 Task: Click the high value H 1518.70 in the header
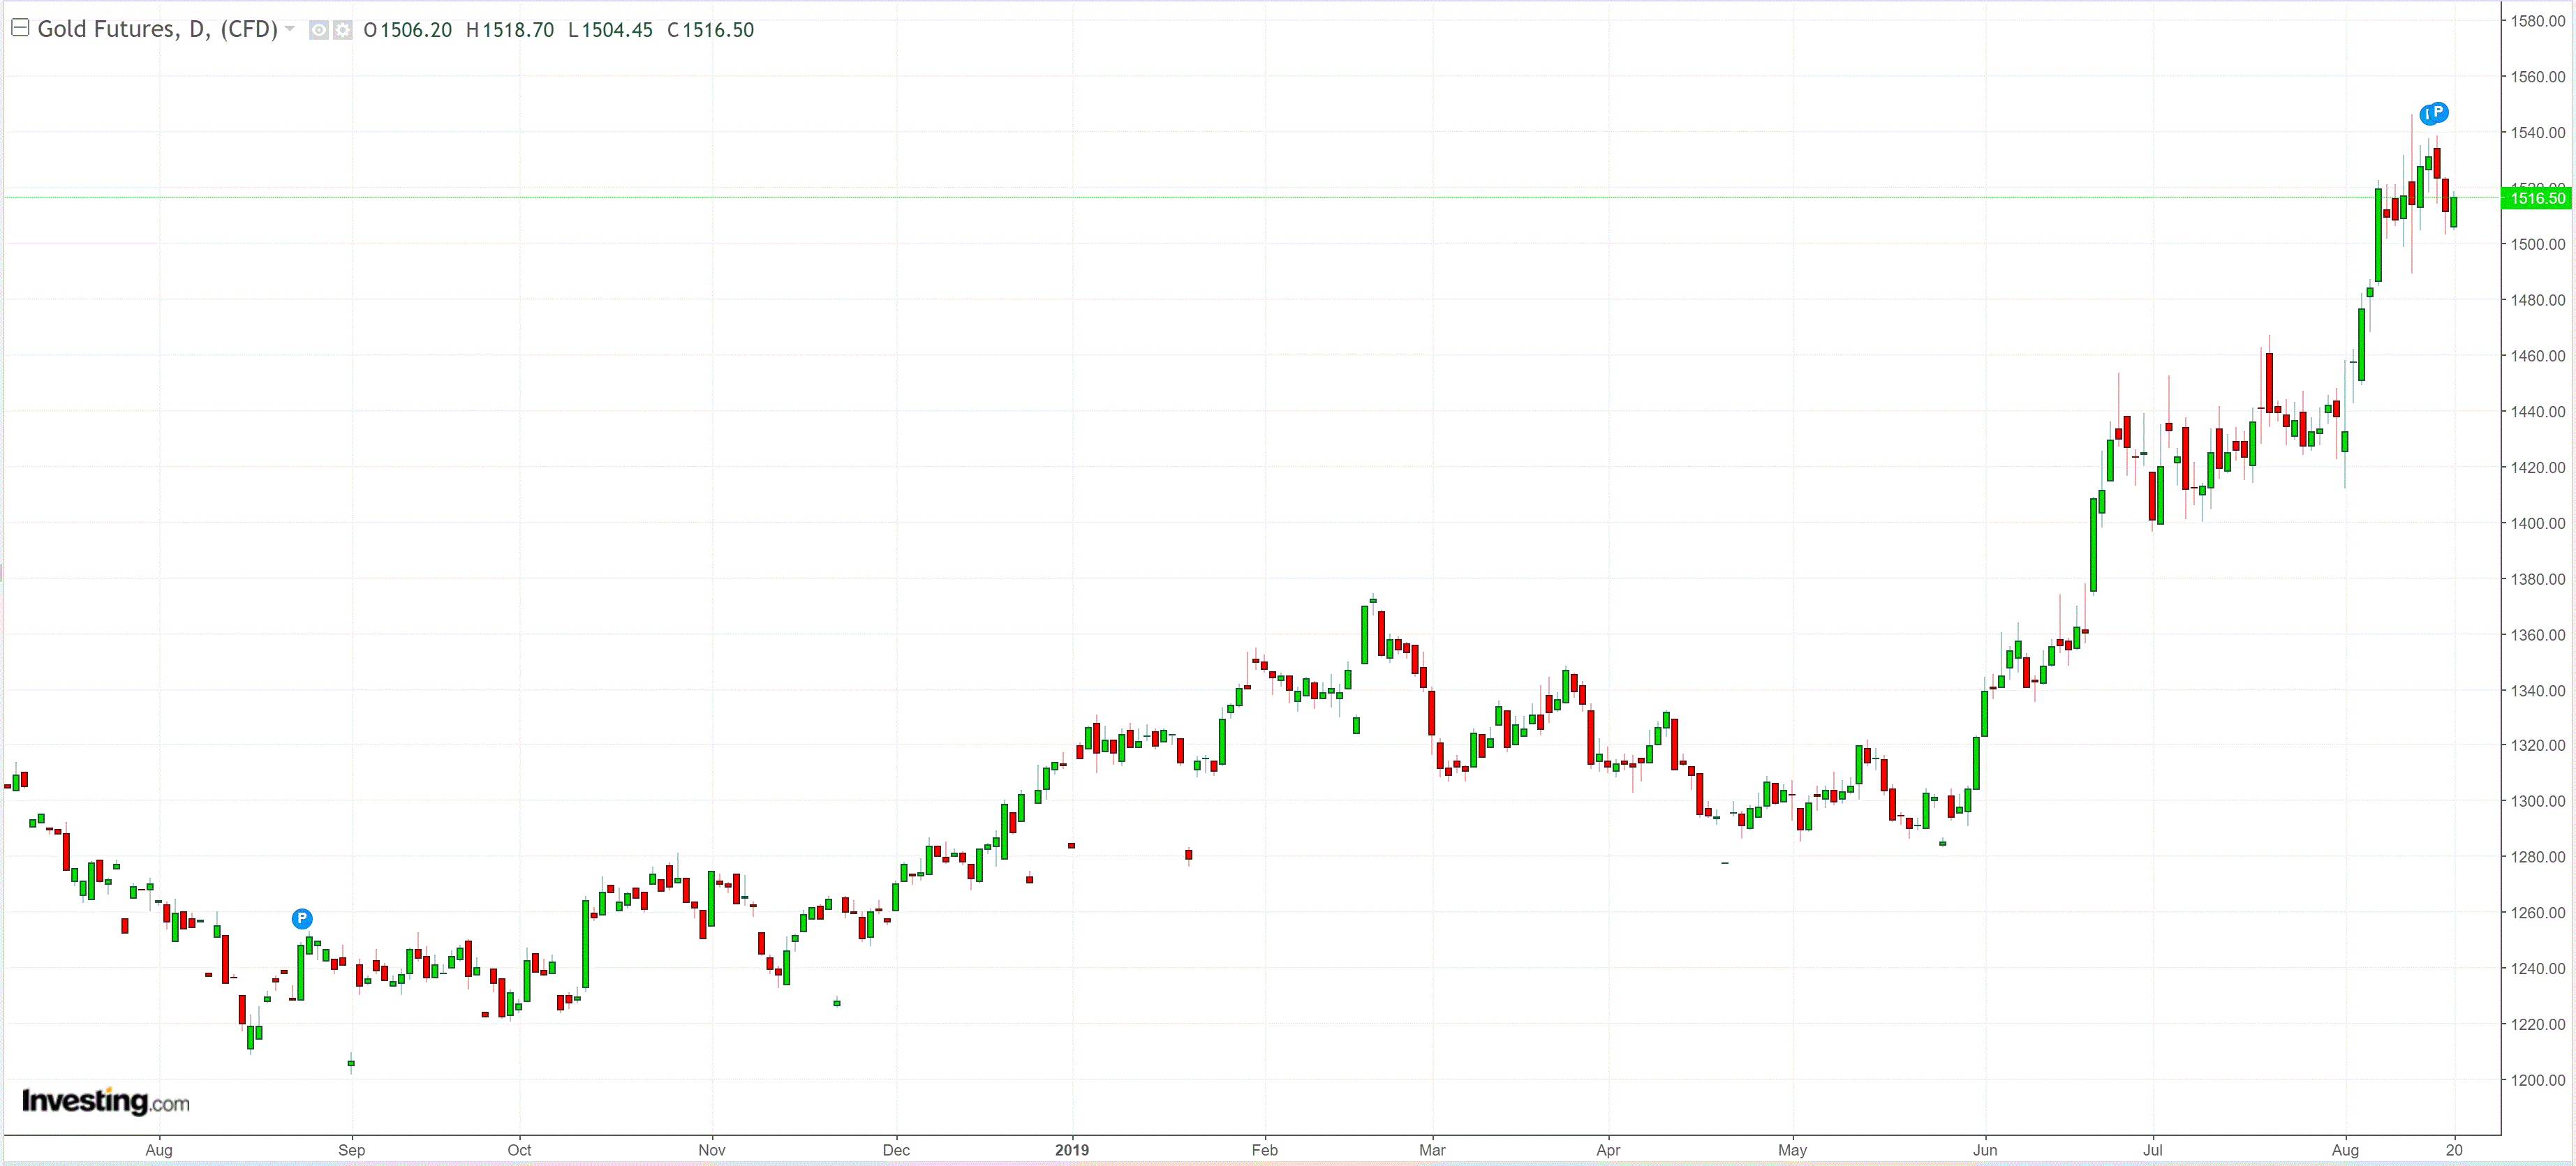[510, 30]
